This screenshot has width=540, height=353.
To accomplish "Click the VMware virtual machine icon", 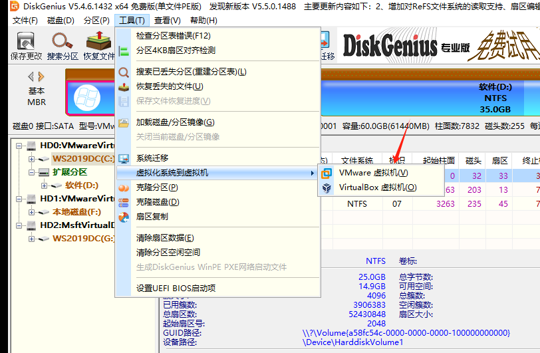I will coord(327,173).
